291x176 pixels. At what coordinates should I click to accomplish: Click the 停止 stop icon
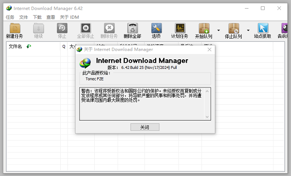[62, 28]
